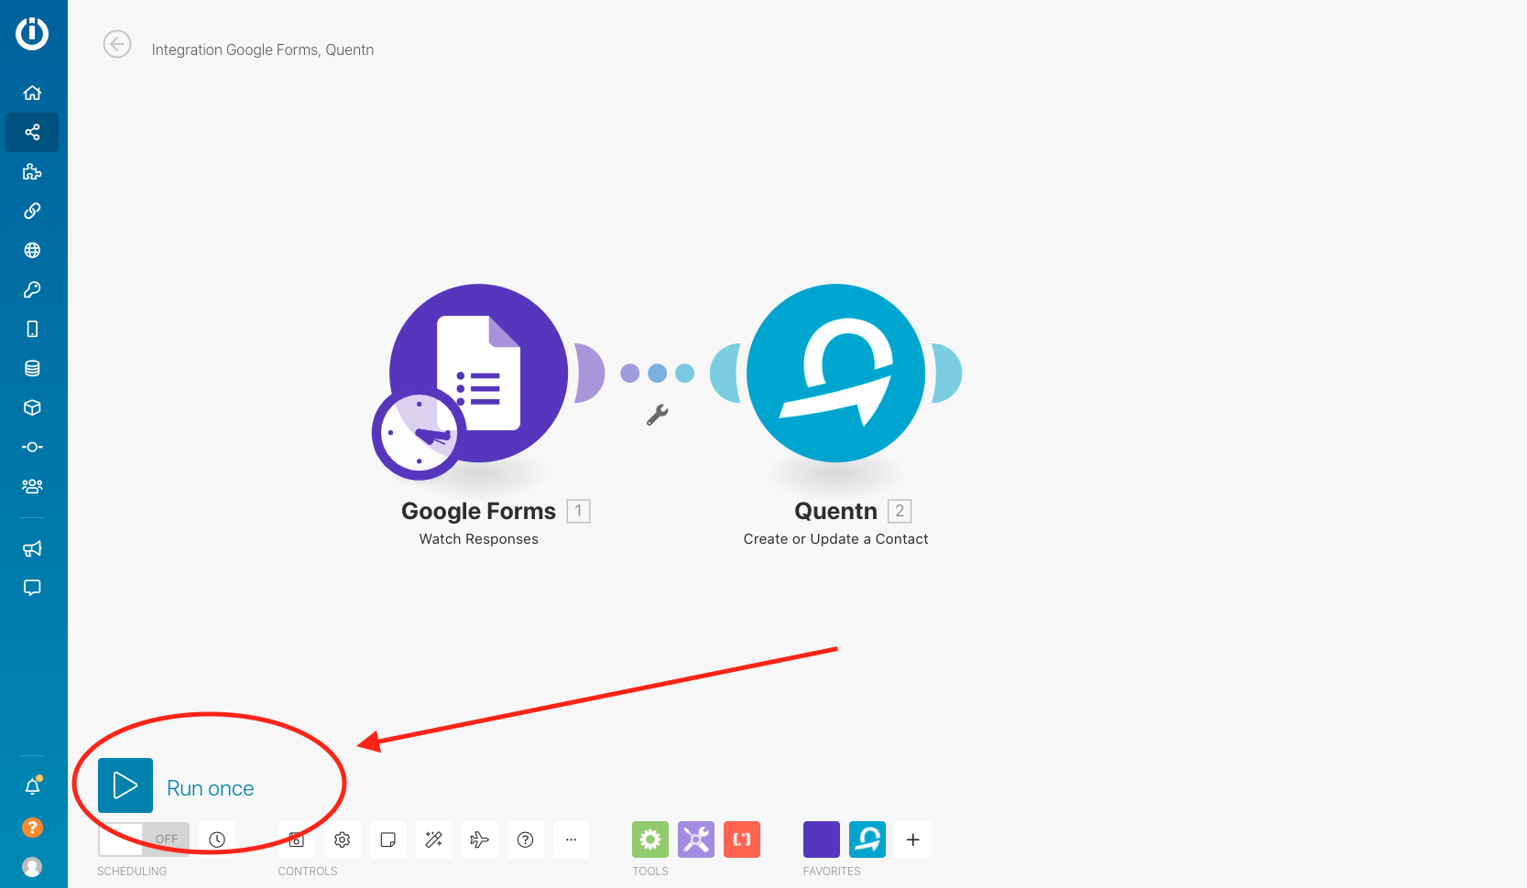
Task: Click the Watch Responses label
Action: coord(479,539)
